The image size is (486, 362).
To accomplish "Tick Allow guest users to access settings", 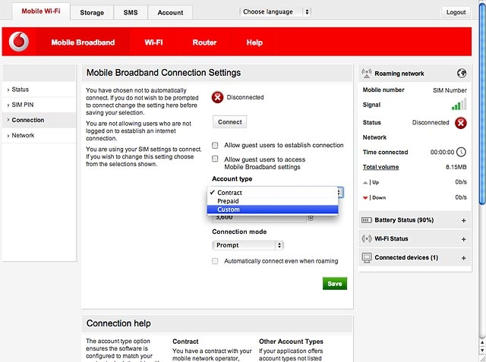I will [215, 159].
